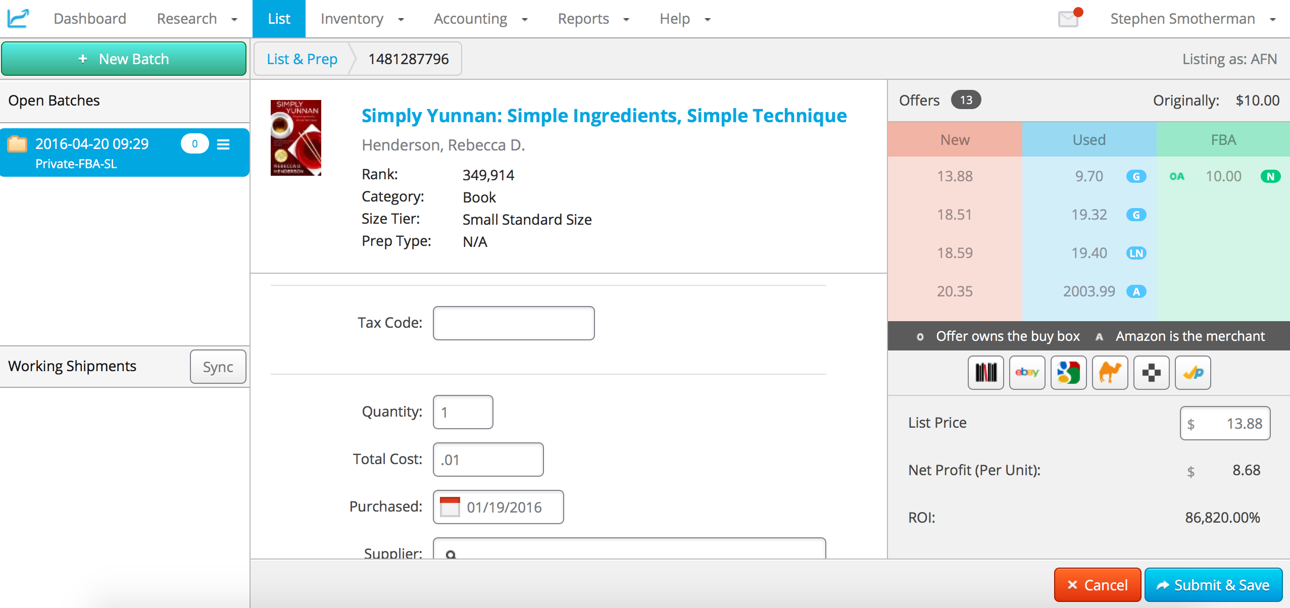Click the Quantity input field

point(463,412)
